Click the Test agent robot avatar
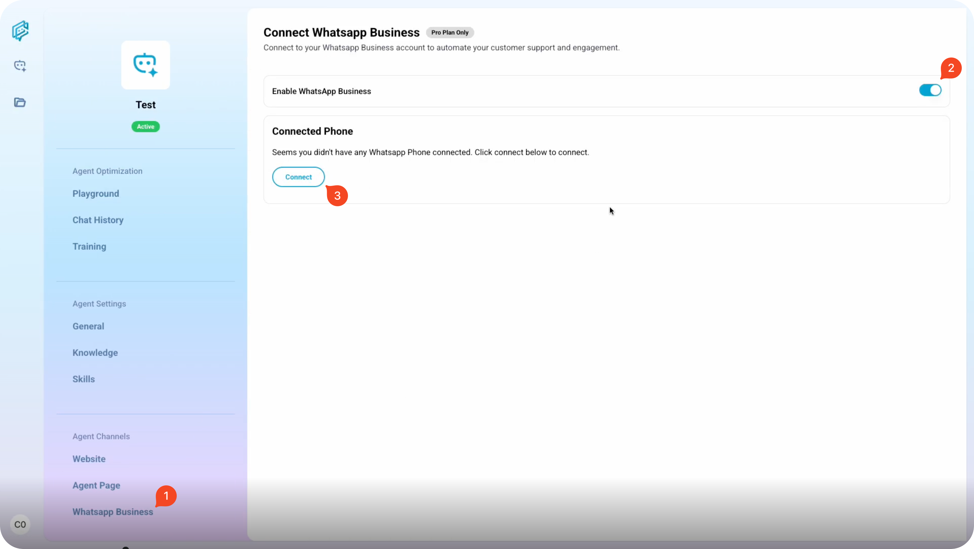974x549 pixels. [x=146, y=65]
